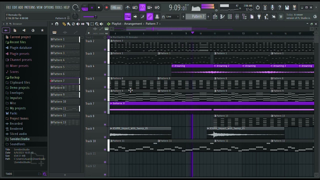Open the OPTIONS menu
Image resolution: width=320 pixels, height=180 pixels.
(x=49, y=7)
